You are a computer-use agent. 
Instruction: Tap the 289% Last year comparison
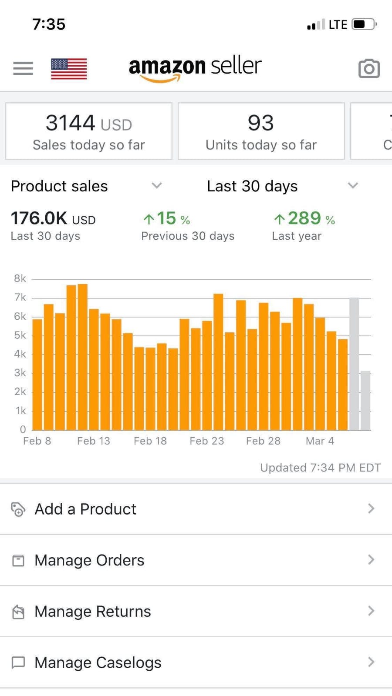pyautogui.click(x=303, y=225)
